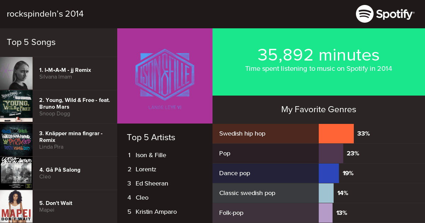Click the 33% value
Image resolution: width=425 pixels, height=223 pixels.
(x=363, y=133)
